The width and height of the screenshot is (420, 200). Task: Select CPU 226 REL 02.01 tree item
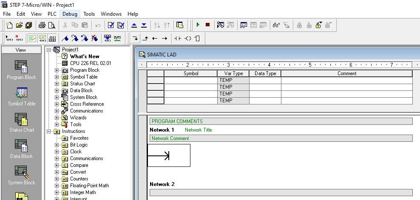pyautogui.click(x=90, y=63)
